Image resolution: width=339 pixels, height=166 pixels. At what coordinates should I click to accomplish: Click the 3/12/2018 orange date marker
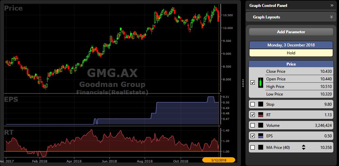click(219, 160)
